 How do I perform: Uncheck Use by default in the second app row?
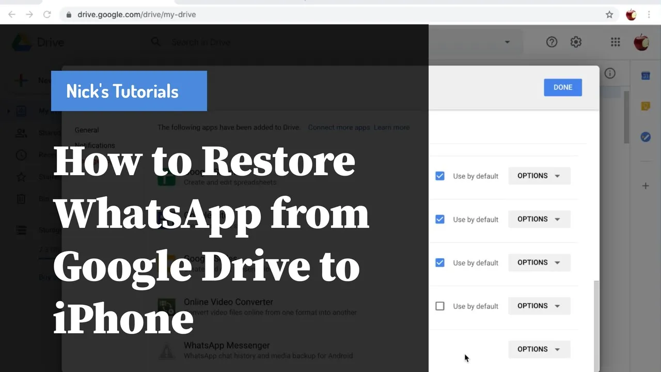tap(439, 219)
